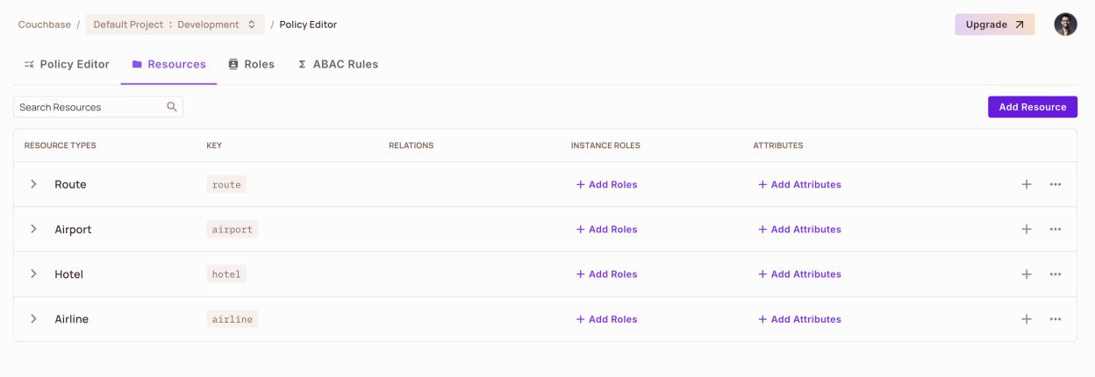Open the three-dot menu for Hotel
1095x377 pixels.
(1056, 274)
